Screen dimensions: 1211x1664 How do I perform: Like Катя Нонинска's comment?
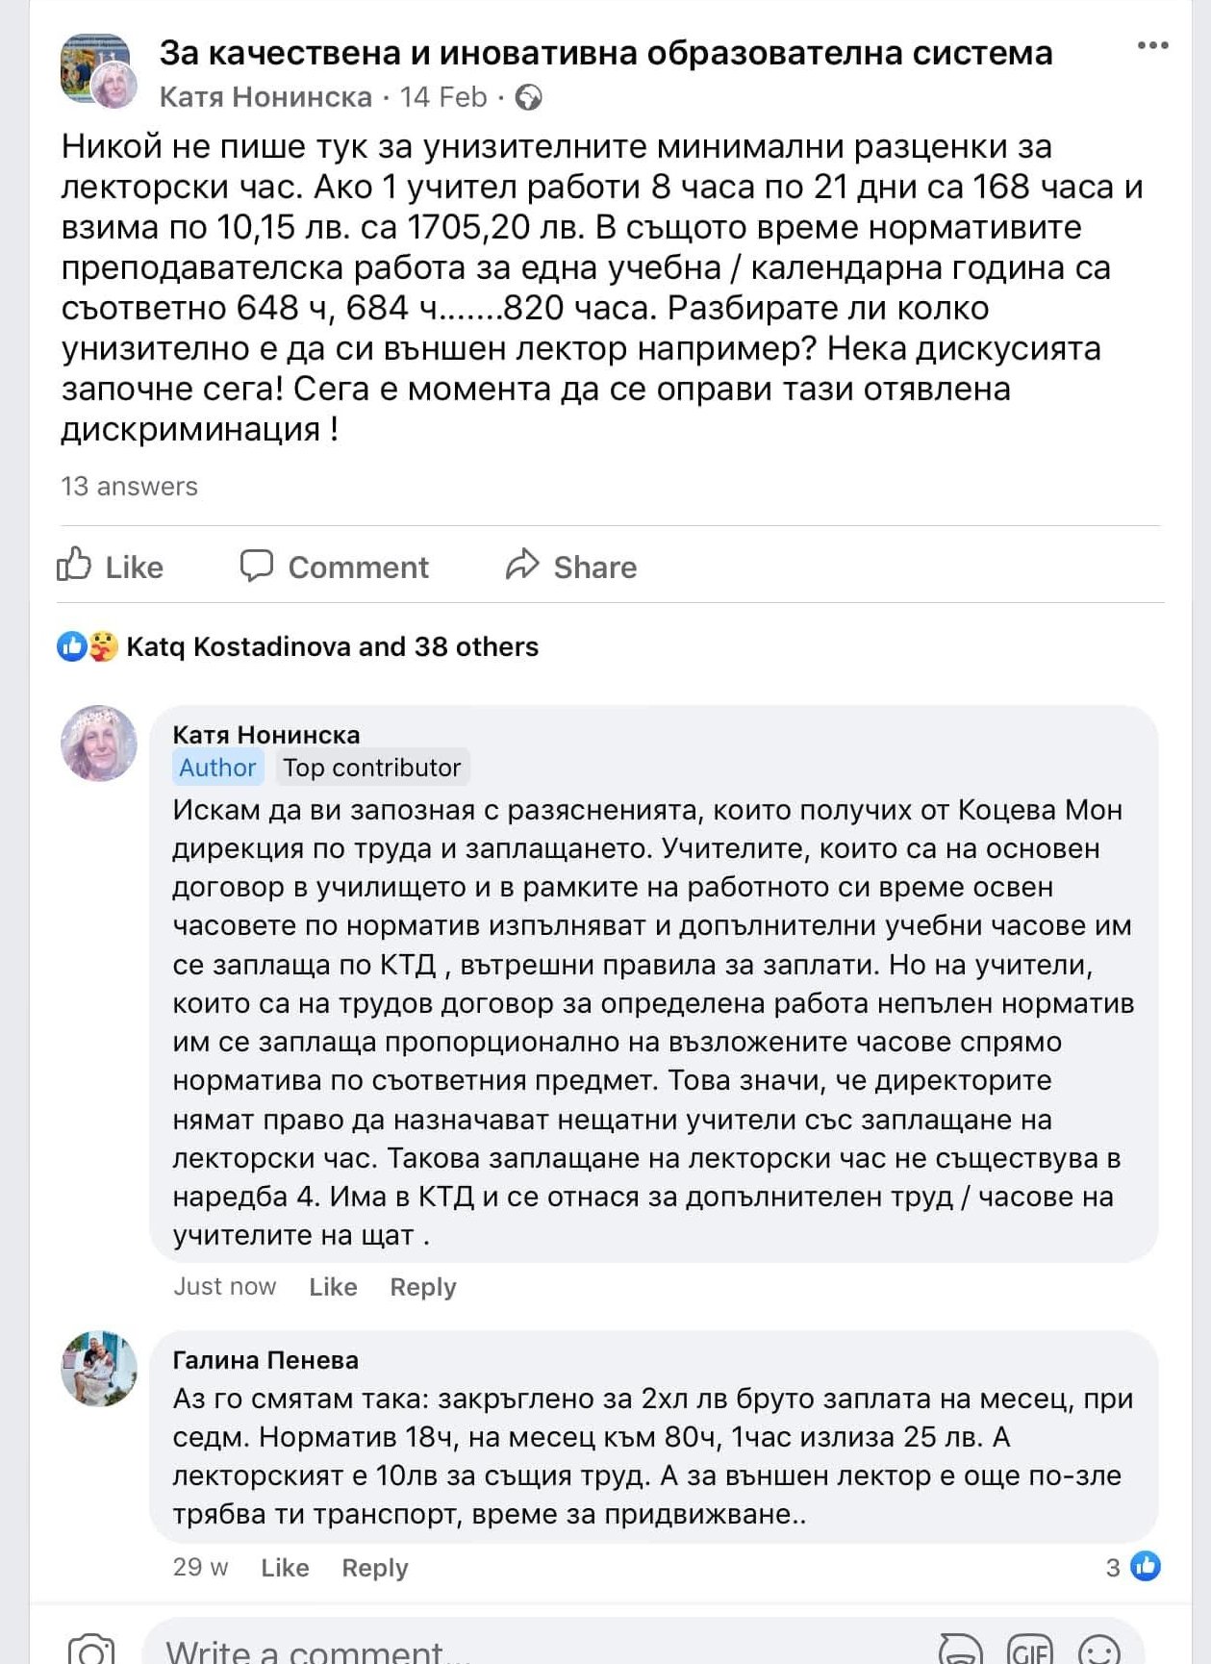tap(333, 1287)
